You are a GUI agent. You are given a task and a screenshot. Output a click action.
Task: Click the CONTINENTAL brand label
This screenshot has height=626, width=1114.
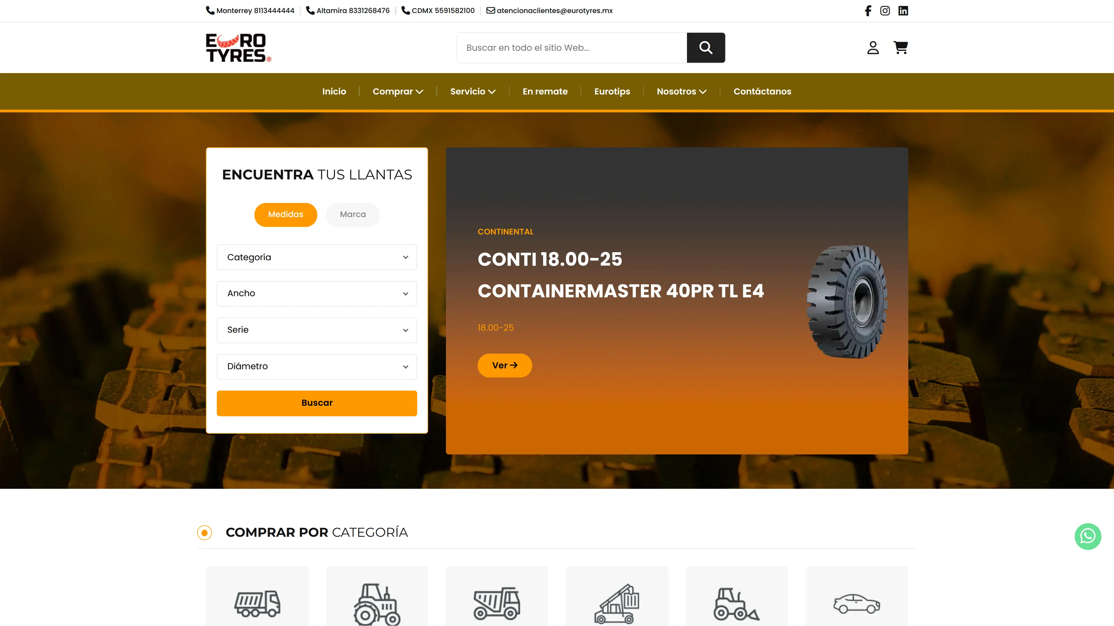point(506,232)
